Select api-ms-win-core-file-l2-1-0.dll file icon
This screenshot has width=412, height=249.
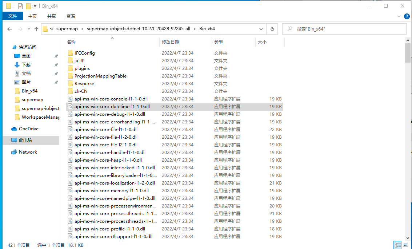point(70,145)
